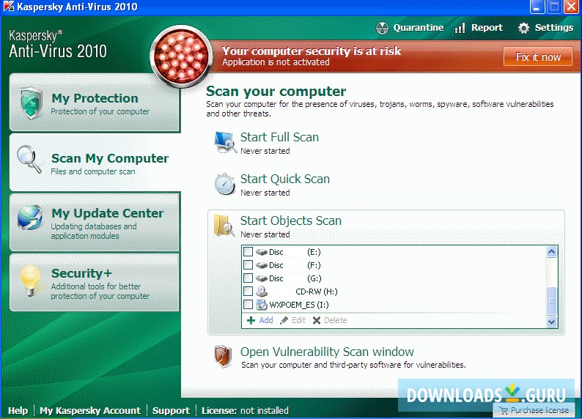Screen dimensions: 582x419
Task: Check the Disc (E:) checkbox
Action: click(248, 252)
